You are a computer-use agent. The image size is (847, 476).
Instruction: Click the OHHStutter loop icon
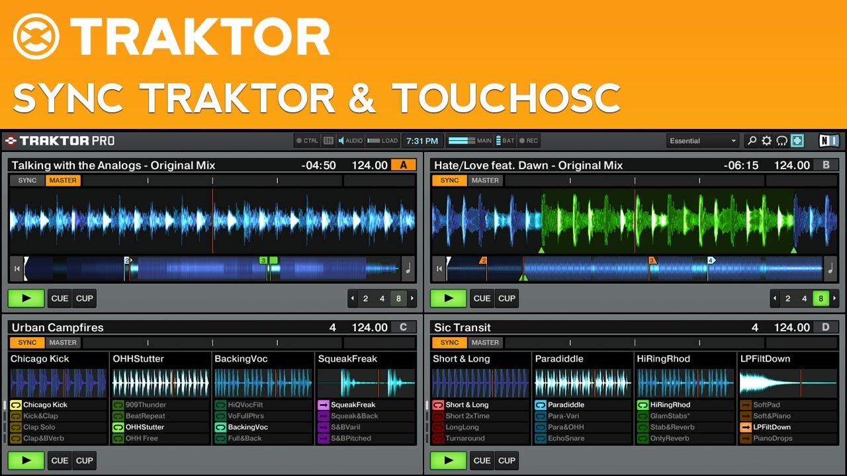118,427
